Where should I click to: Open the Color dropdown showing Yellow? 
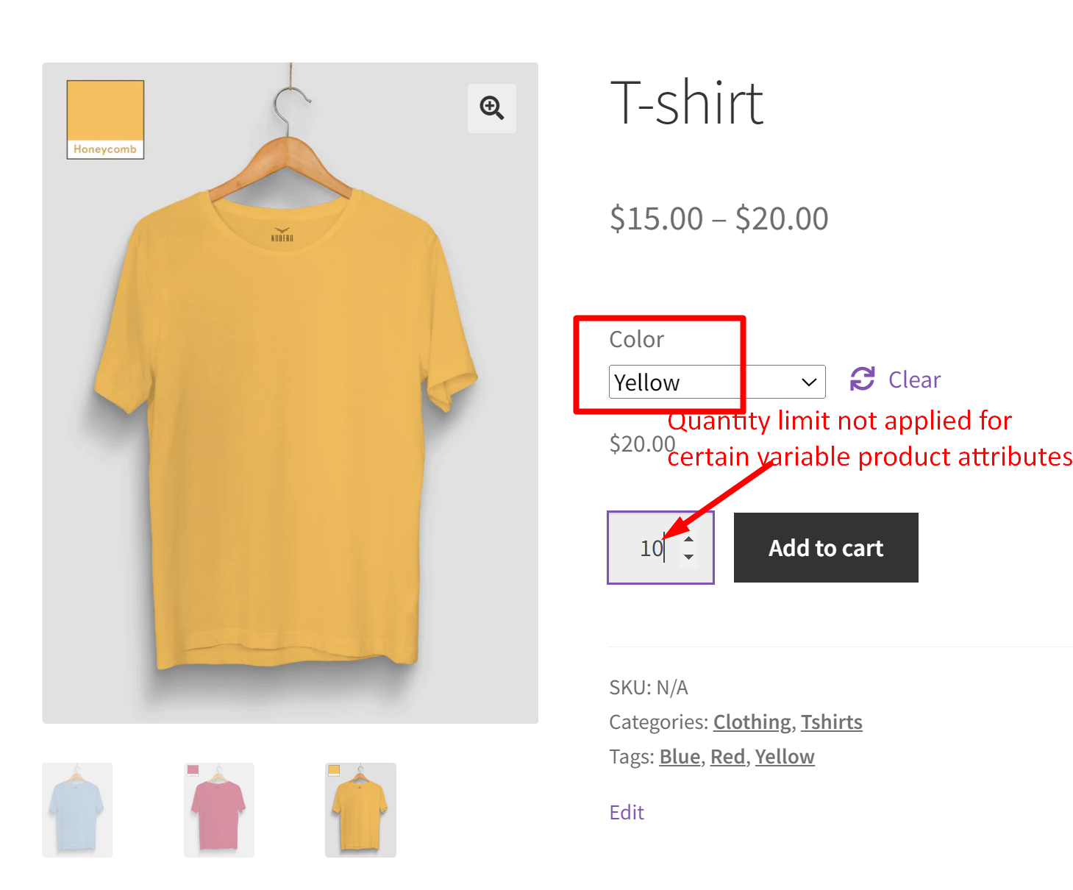point(716,382)
